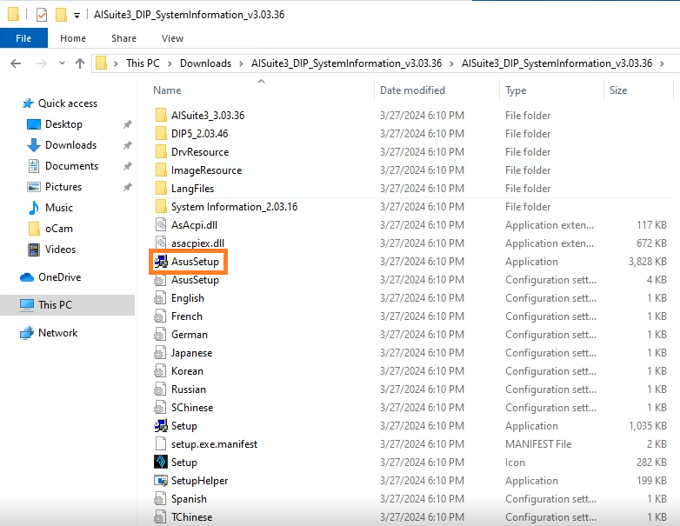
Task: Select Network in the navigation pane
Action: (49, 333)
